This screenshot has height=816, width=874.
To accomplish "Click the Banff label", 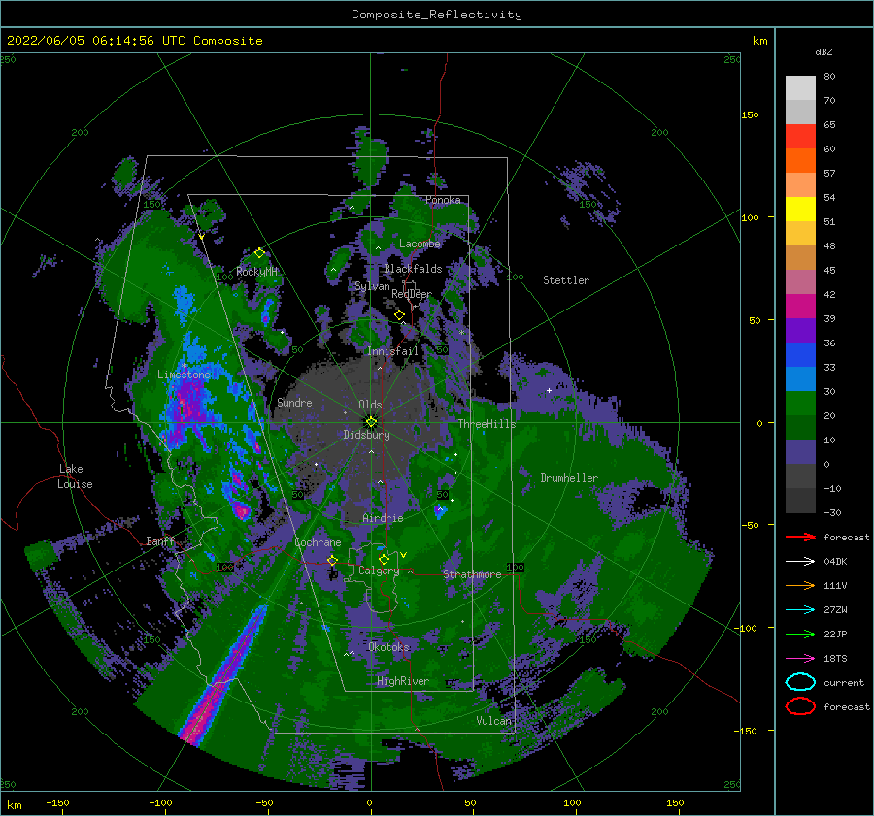I will (160, 541).
